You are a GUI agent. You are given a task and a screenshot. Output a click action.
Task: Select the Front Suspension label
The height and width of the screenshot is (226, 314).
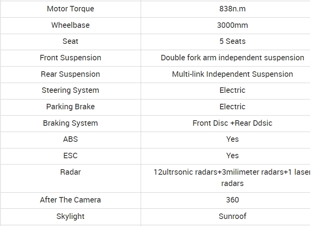pyautogui.click(x=70, y=58)
